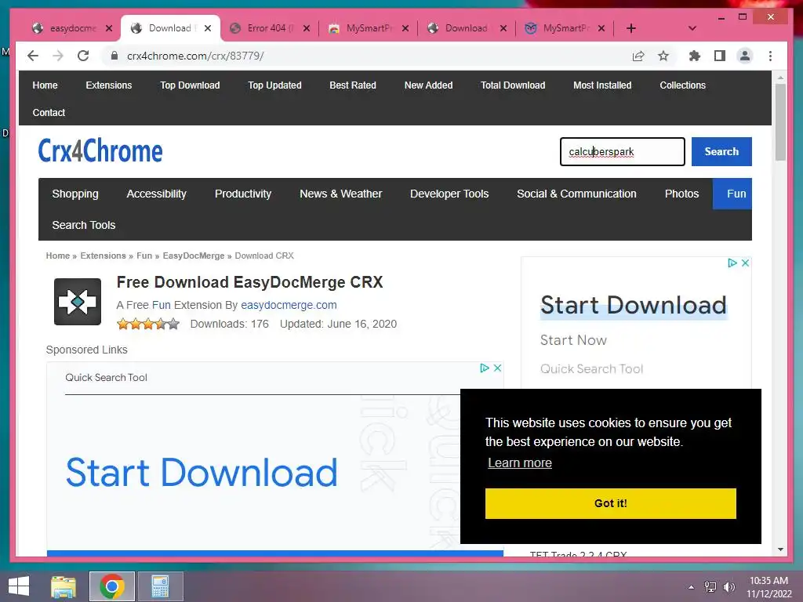Click the page vertical scrollbar thumb
Viewport: 803px width, 602px height.
point(780,121)
